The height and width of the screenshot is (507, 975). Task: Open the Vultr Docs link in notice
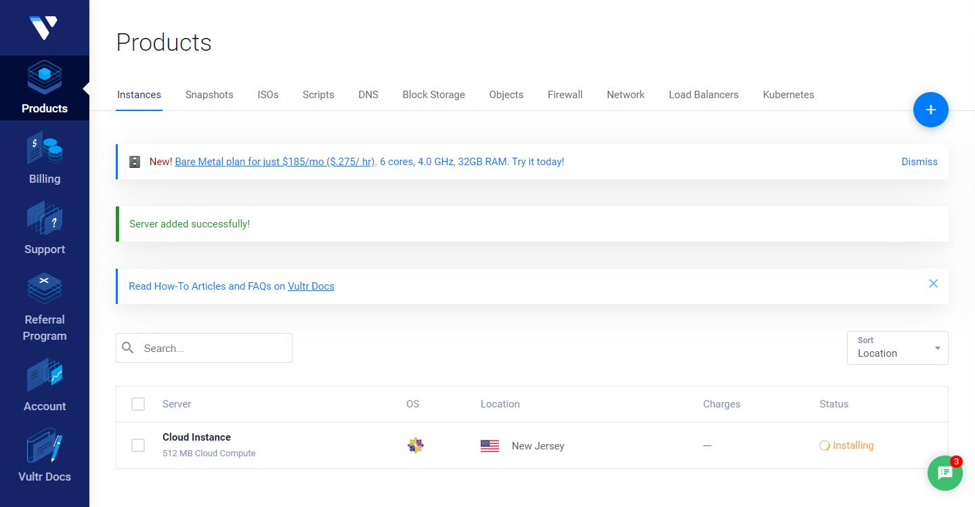311,286
